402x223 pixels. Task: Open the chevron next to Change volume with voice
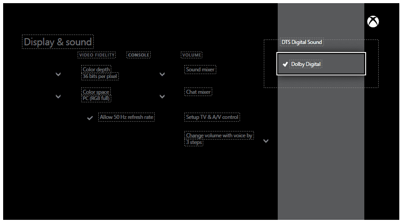tap(266, 141)
